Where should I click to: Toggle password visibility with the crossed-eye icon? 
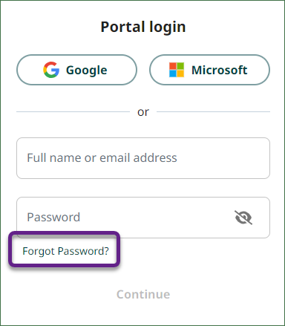coord(243,218)
